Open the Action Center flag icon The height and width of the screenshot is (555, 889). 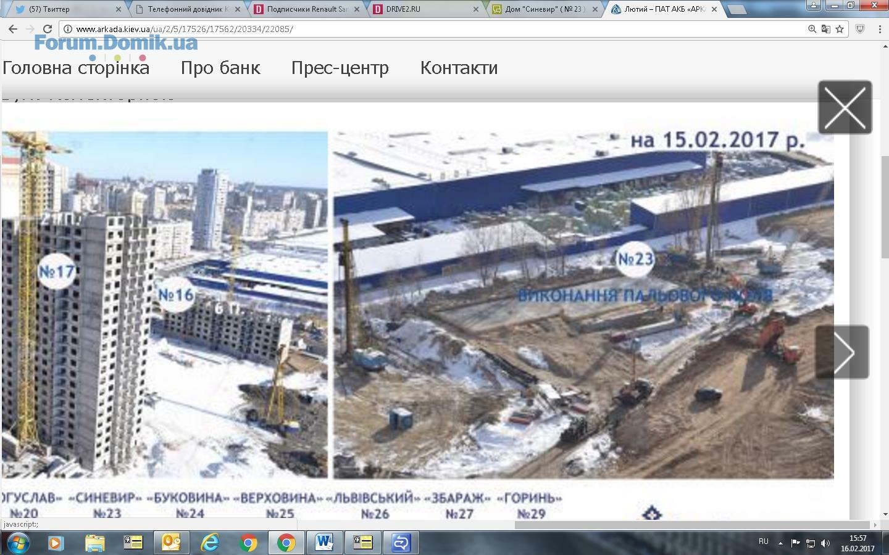(795, 543)
